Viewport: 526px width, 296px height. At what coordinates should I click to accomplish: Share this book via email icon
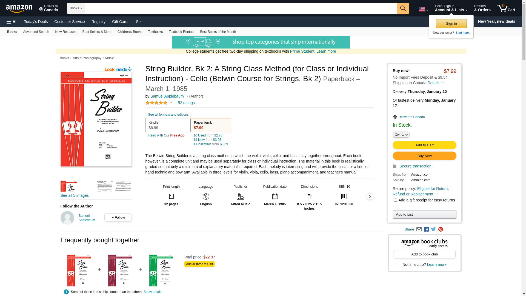(419, 229)
